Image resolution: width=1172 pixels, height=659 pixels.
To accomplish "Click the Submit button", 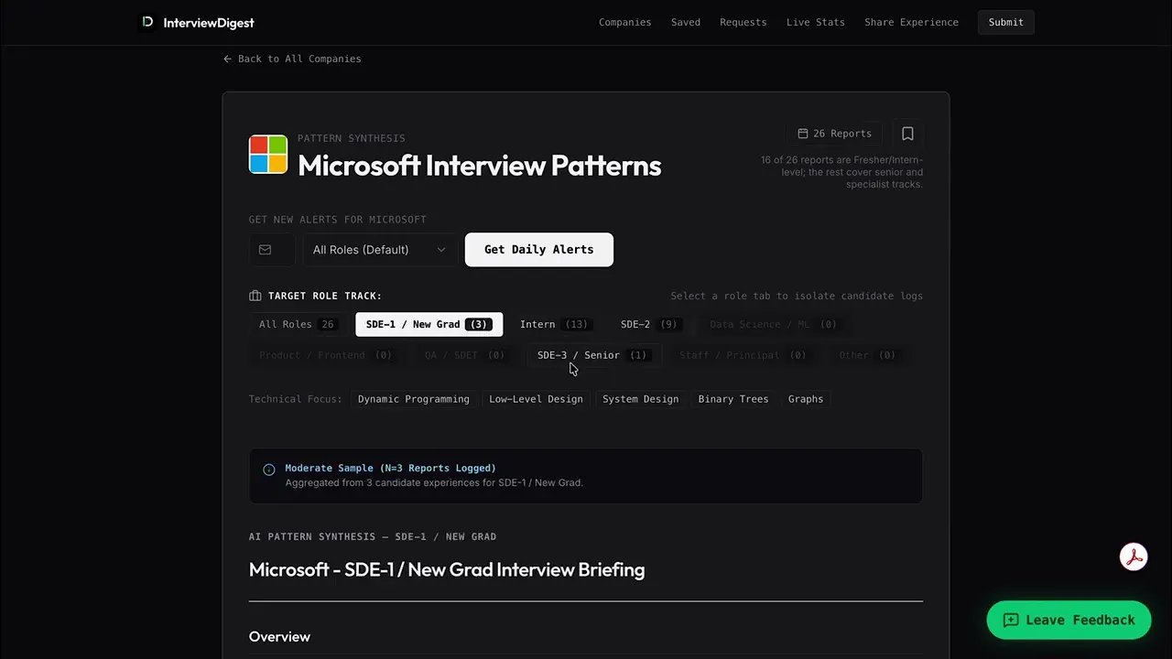I will (x=1006, y=22).
